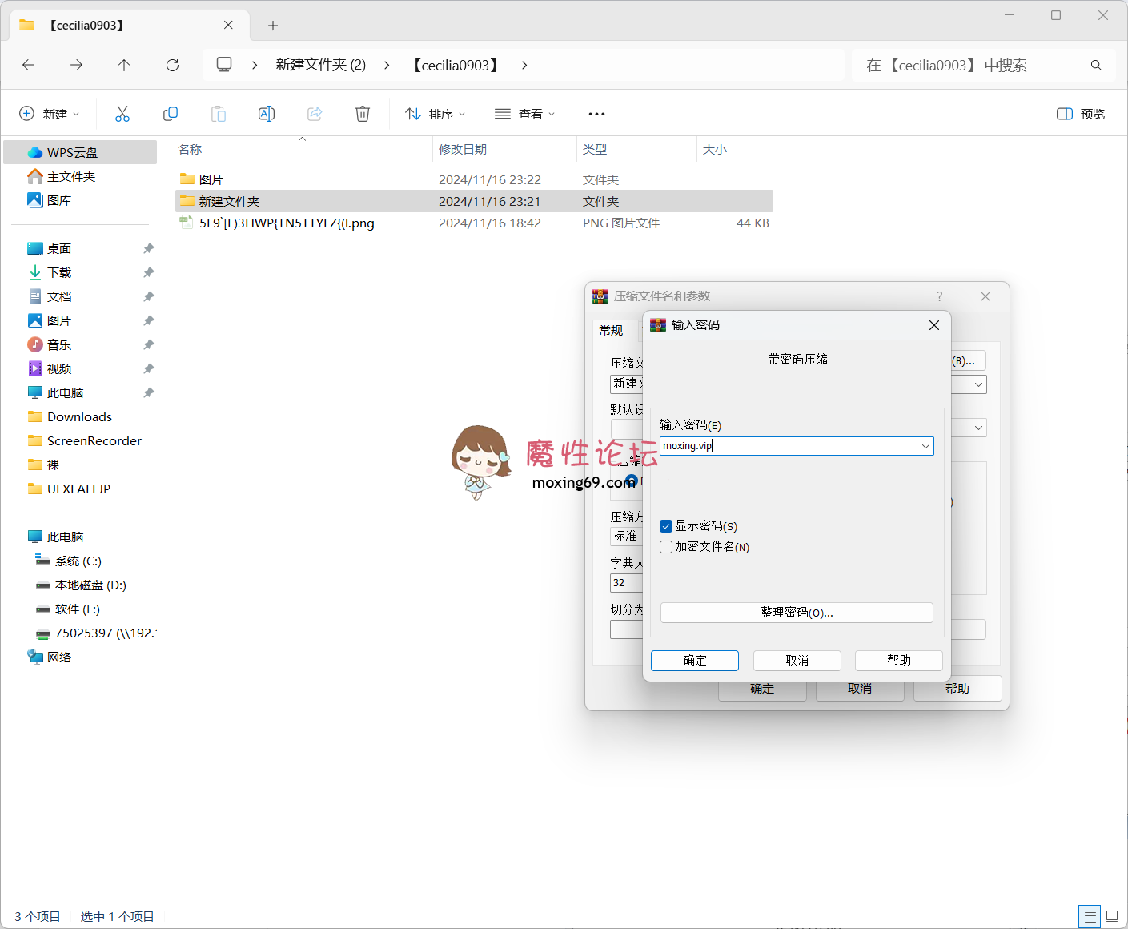
Task: Click the refresh icon in the navigation bar
Action: pyautogui.click(x=172, y=65)
